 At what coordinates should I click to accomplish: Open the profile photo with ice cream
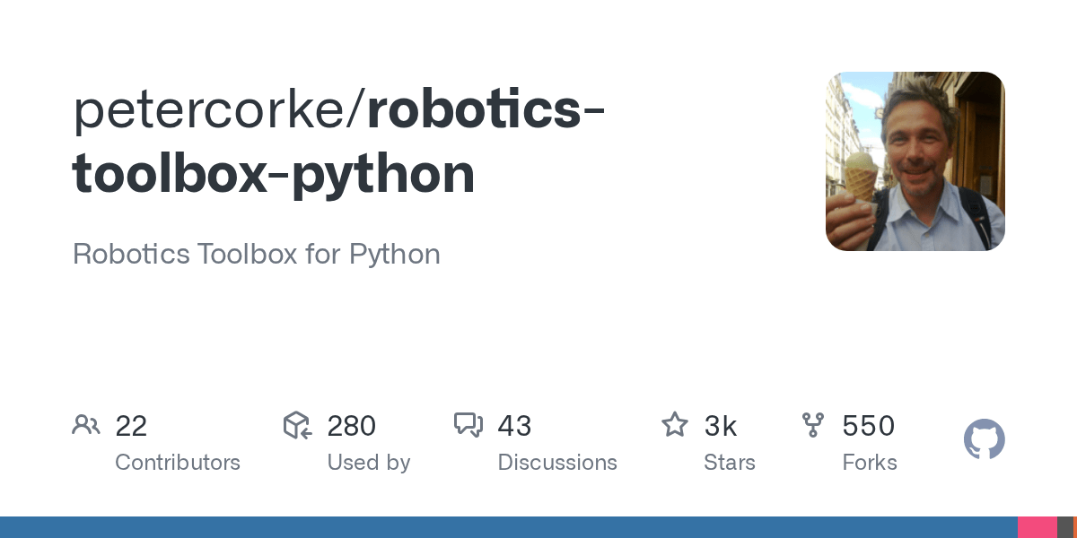click(915, 161)
